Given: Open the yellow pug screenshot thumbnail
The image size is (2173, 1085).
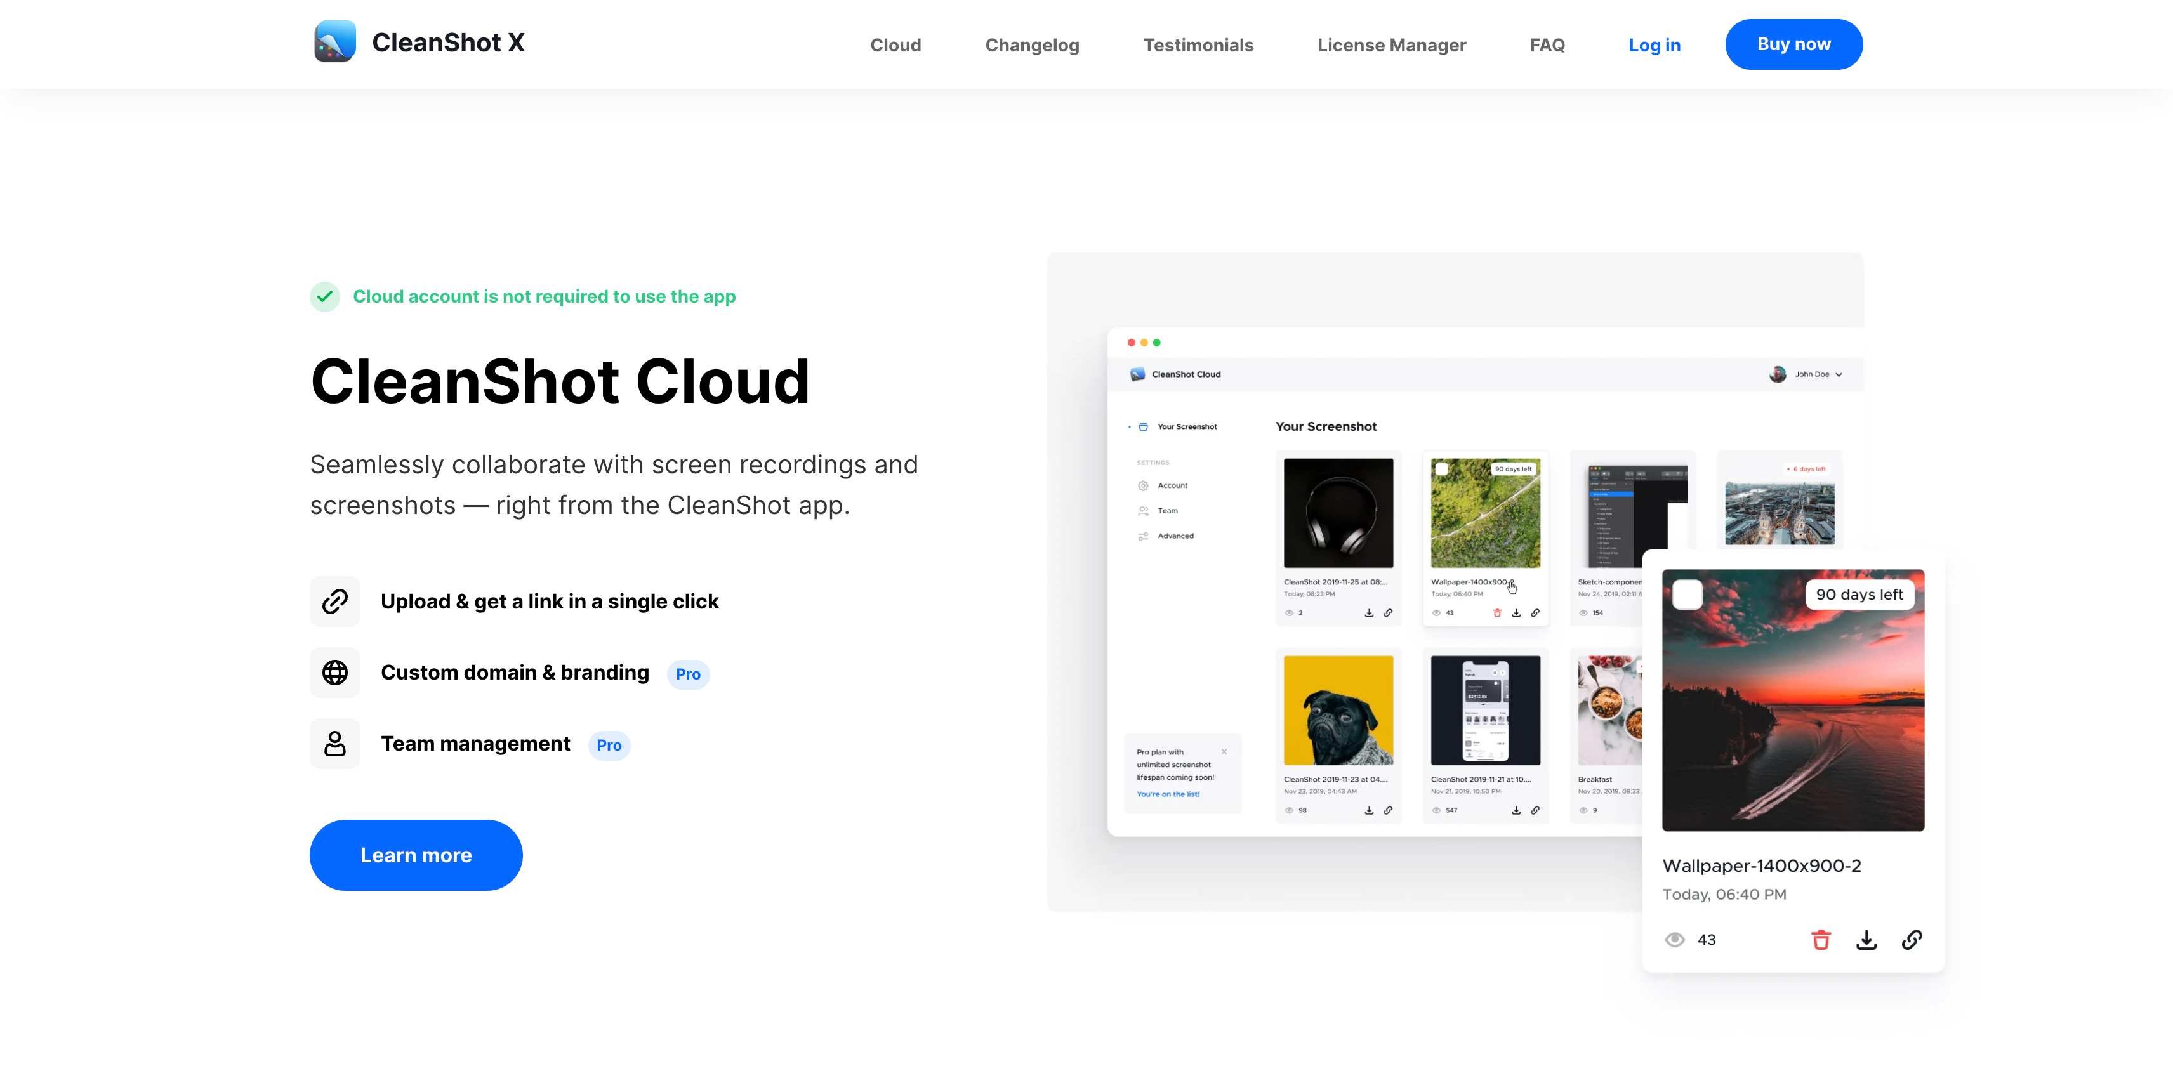Looking at the screenshot, I should tap(1338, 711).
